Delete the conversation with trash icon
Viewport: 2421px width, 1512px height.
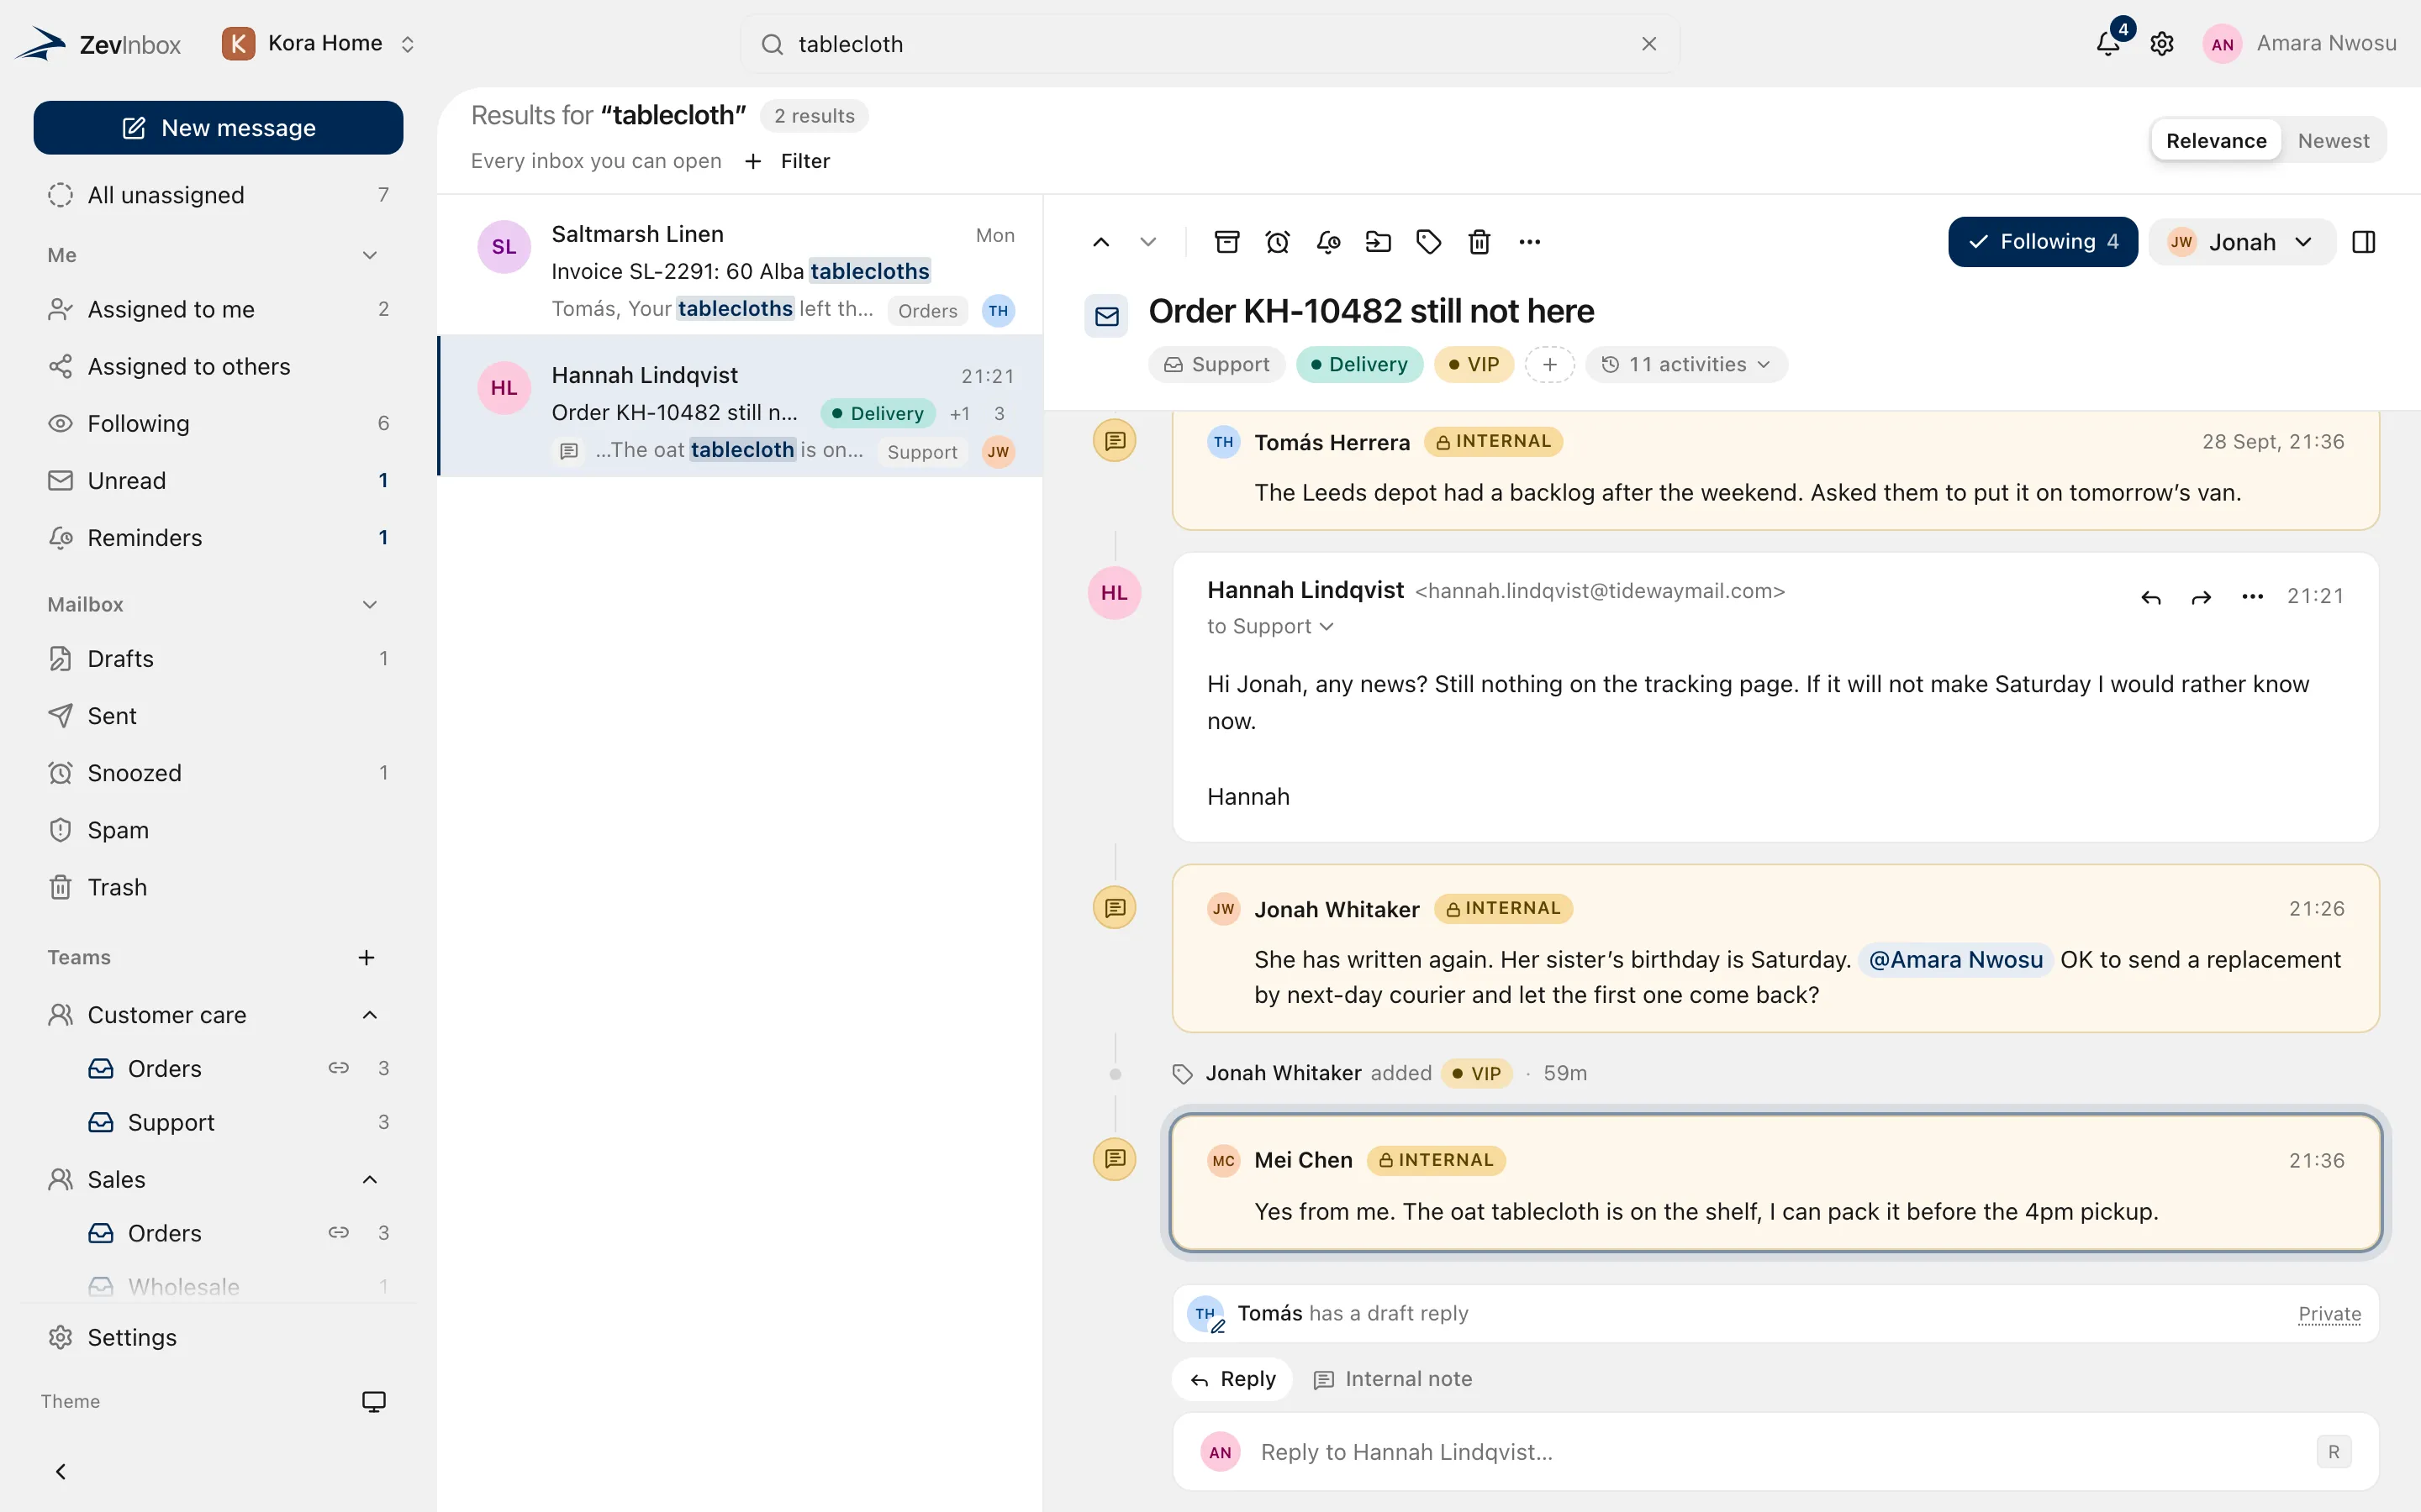click(1479, 242)
